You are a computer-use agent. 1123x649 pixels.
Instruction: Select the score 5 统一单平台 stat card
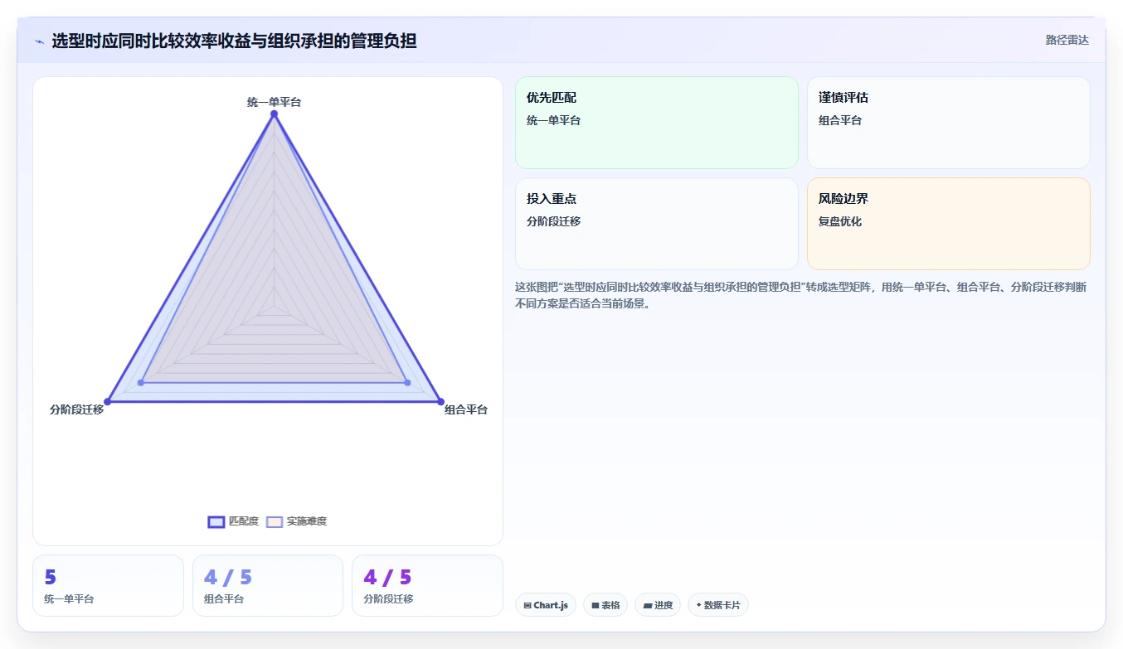108,585
